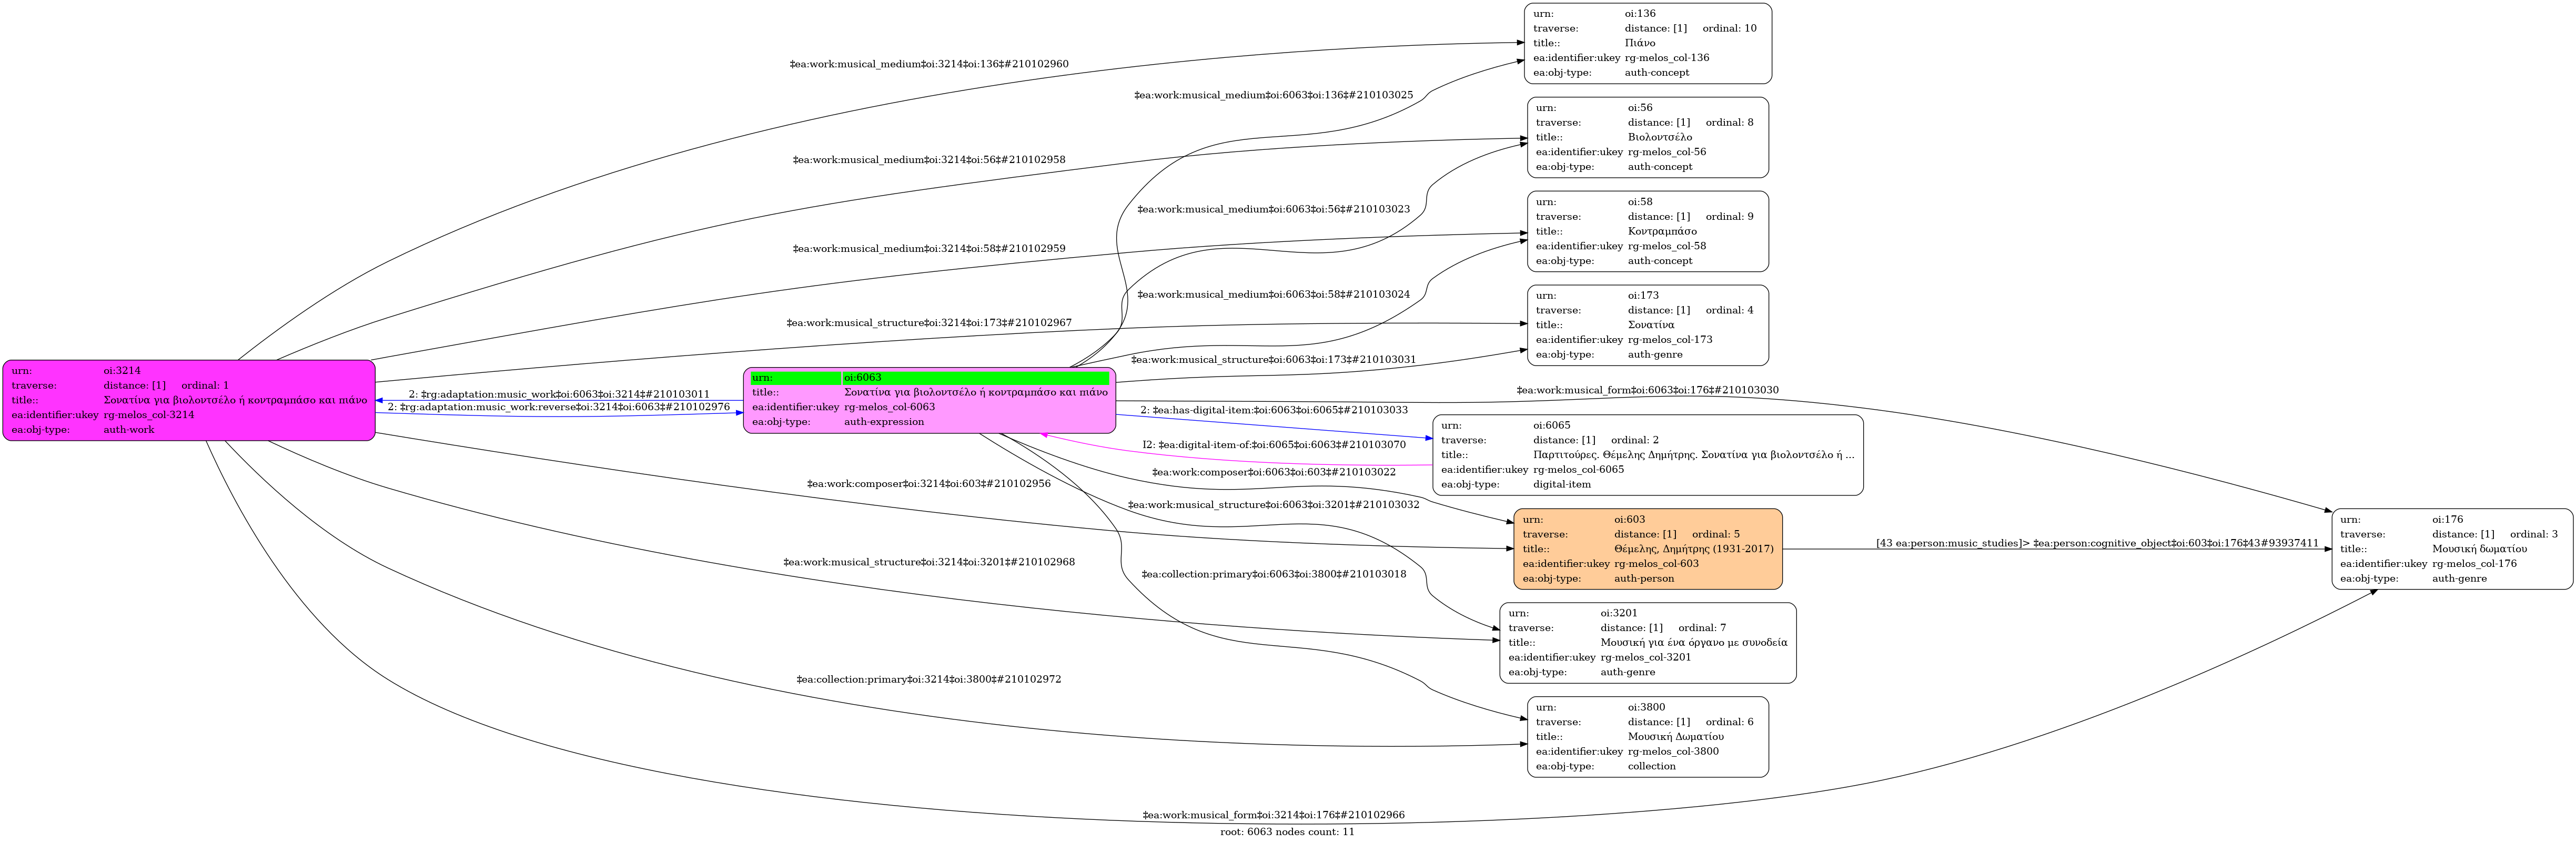Select the oi:173 Σονατίνα genre node
This screenshot has width=2576, height=843.
(x=1647, y=325)
